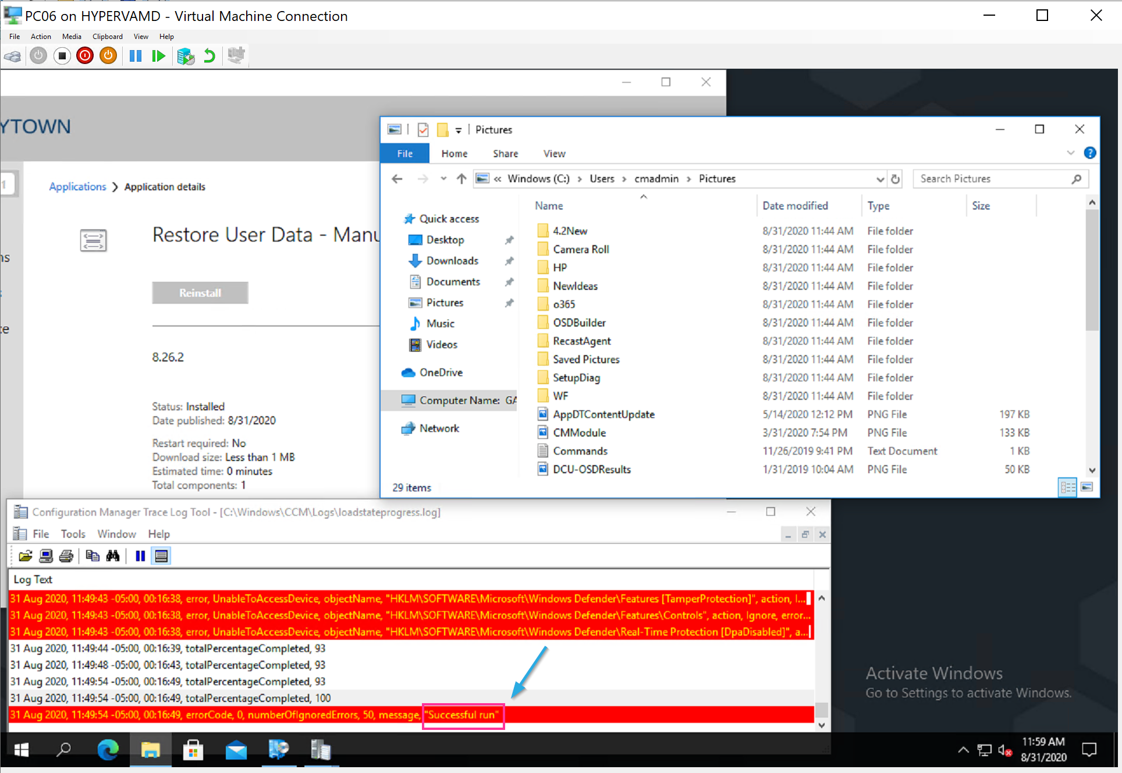Toggle the CMTrace Pause button
Viewport: 1122px width, 773px height.
(140, 556)
